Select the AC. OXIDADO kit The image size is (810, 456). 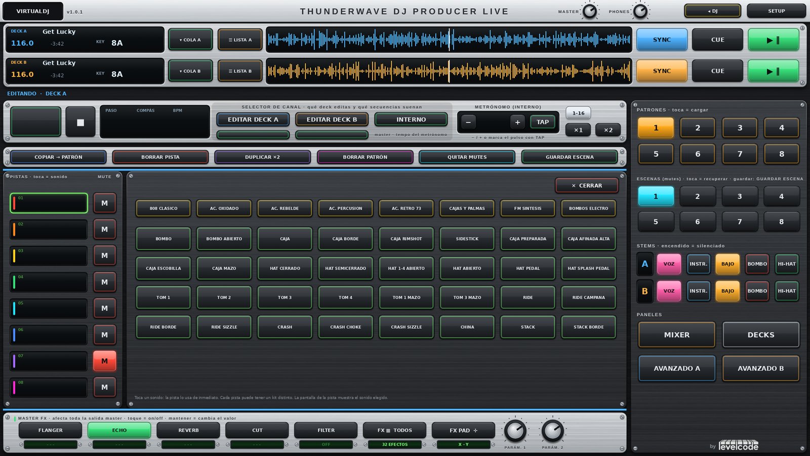click(224, 208)
